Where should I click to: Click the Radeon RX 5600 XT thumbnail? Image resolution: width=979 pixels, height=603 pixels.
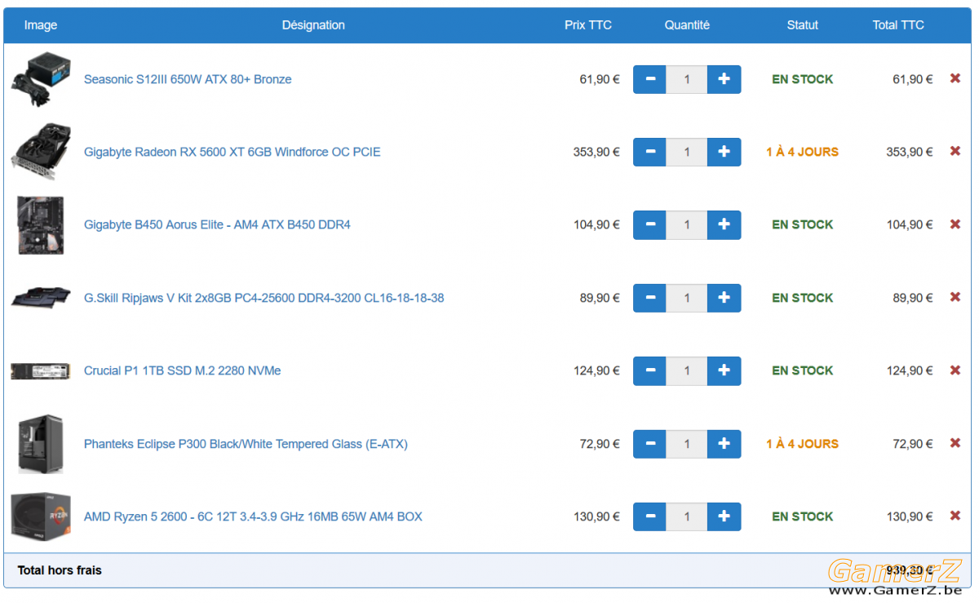click(x=41, y=152)
